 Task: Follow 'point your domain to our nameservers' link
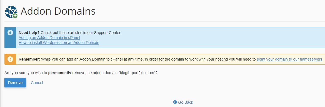[x=289, y=59]
